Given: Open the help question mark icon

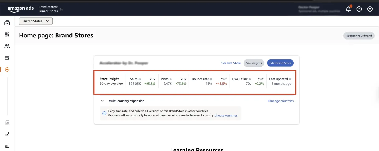Looking at the screenshot, I should click(359, 9).
